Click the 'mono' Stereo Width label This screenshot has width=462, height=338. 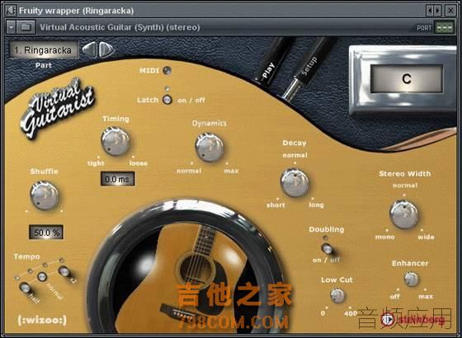384,237
